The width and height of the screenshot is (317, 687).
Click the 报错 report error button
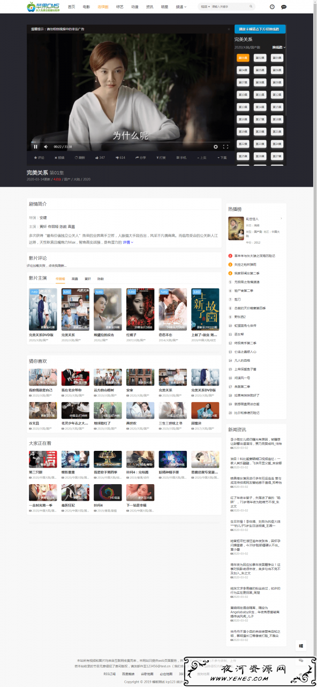[x=59, y=158]
